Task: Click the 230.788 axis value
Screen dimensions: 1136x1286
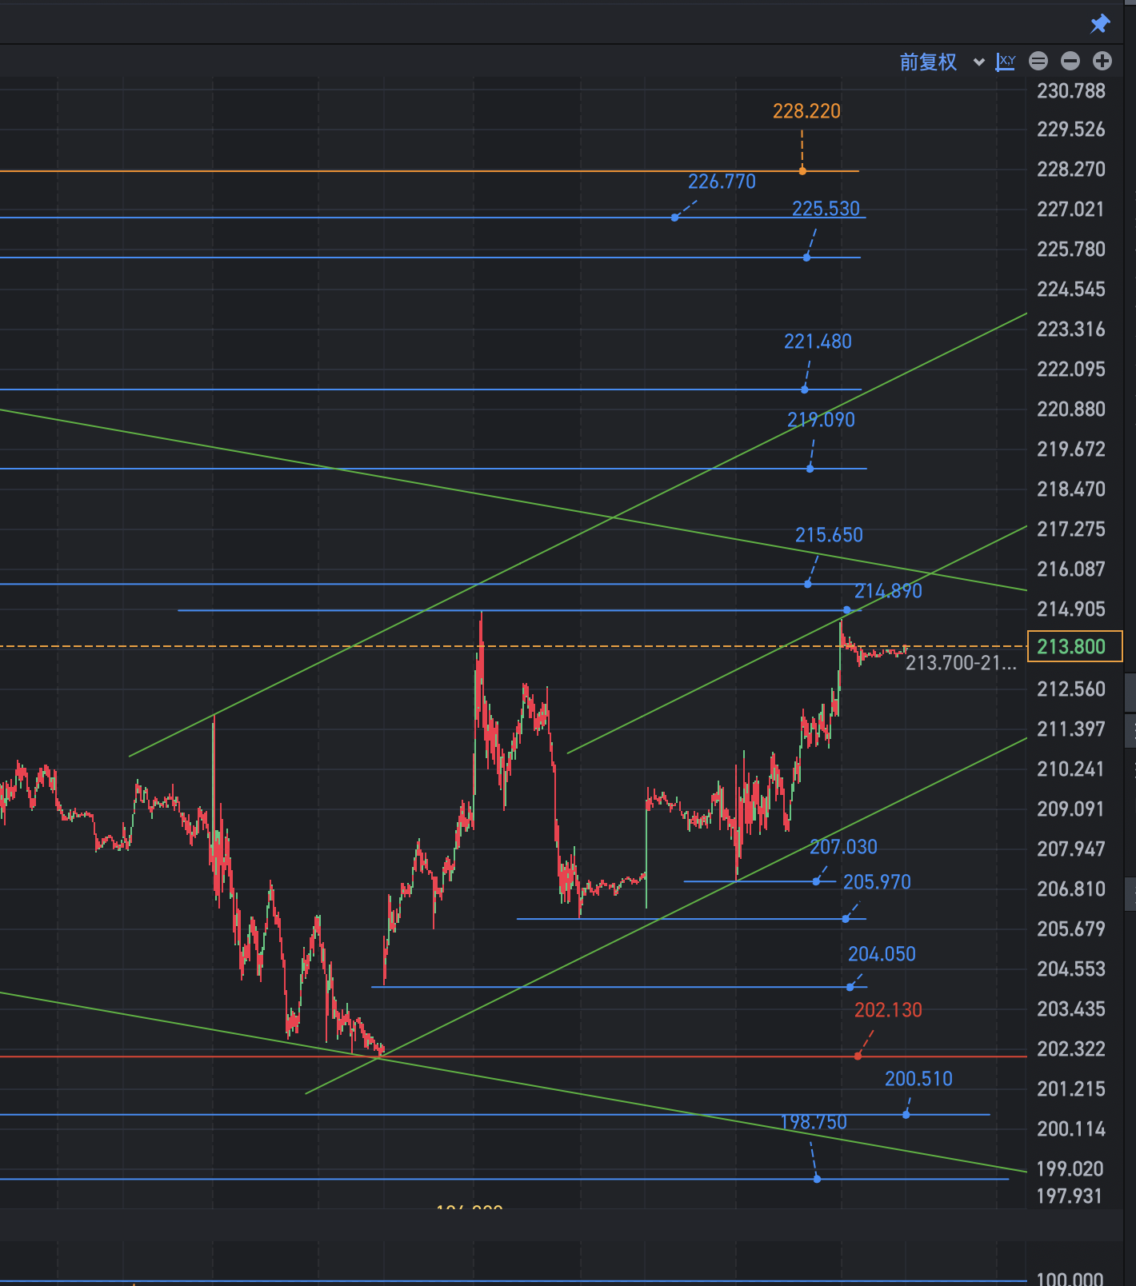Action: tap(1070, 91)
